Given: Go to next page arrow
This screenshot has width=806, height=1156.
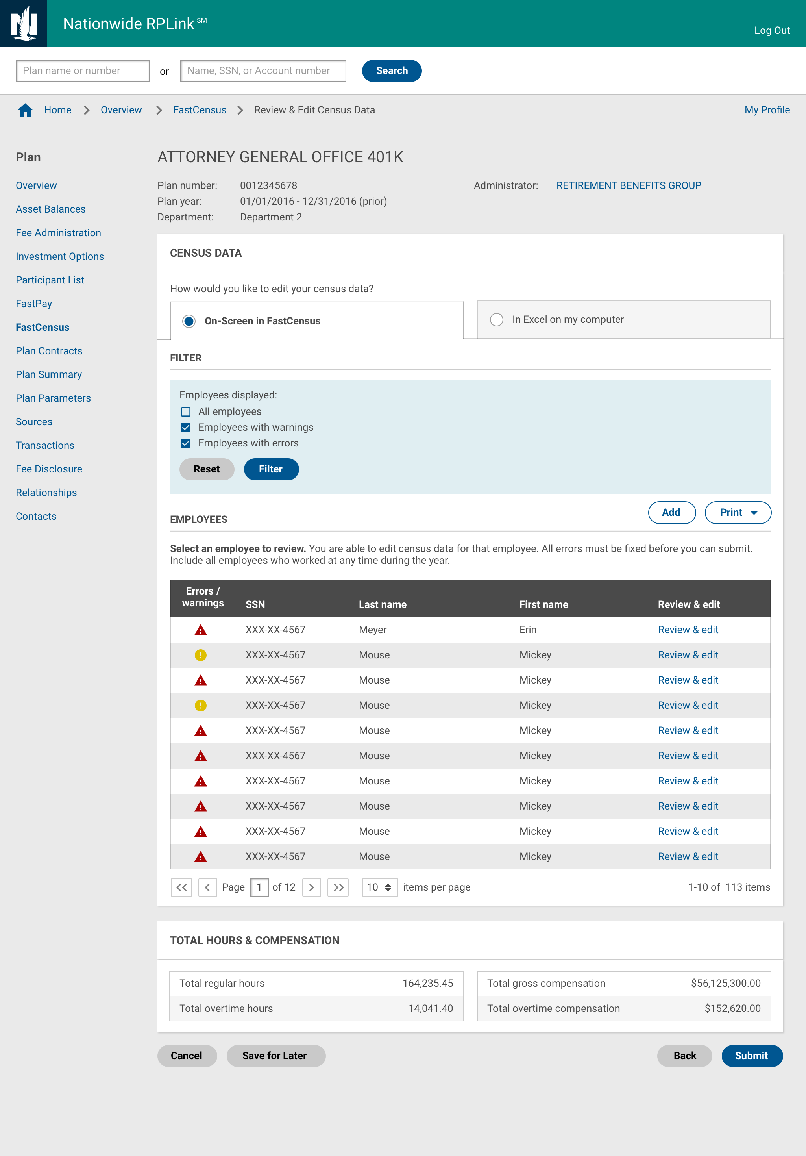Looking at the screenshot, I should point(311,887).
